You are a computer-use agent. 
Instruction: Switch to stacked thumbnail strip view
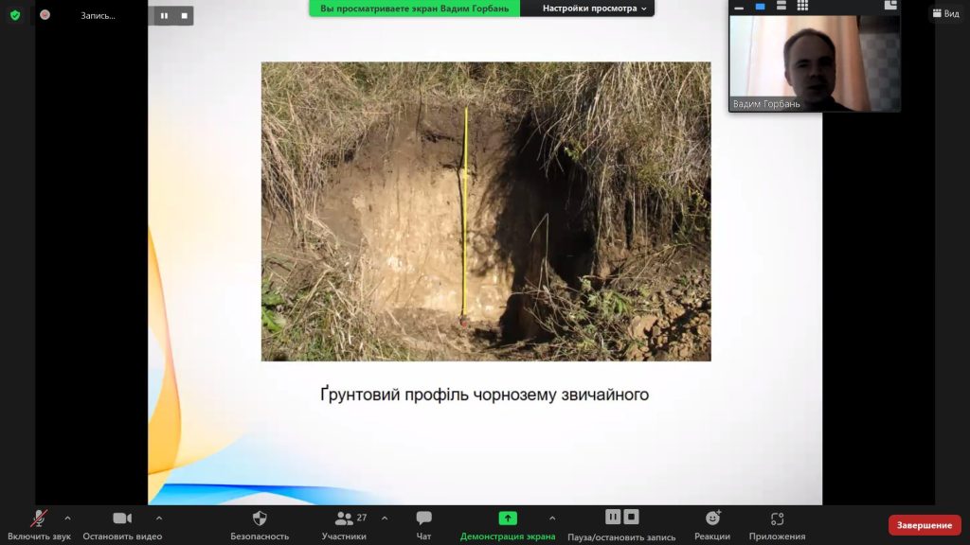(781, 7)
